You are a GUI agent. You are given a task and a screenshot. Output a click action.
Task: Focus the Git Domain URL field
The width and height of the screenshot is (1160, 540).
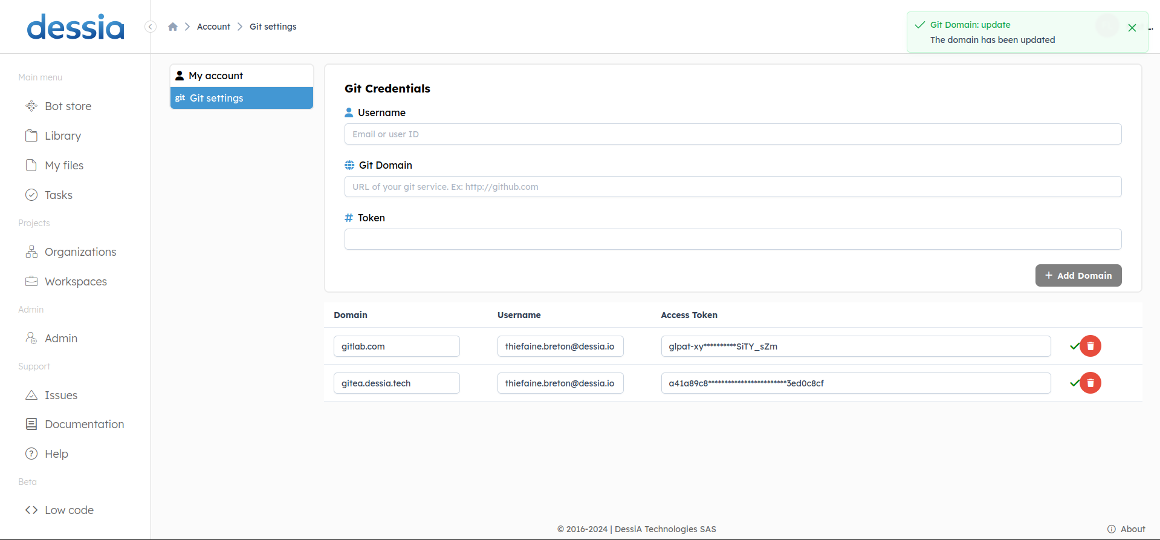(x=733, y=187)
